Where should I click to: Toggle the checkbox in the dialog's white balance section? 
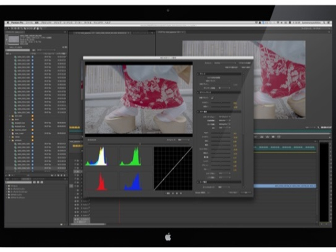[212, 97]
